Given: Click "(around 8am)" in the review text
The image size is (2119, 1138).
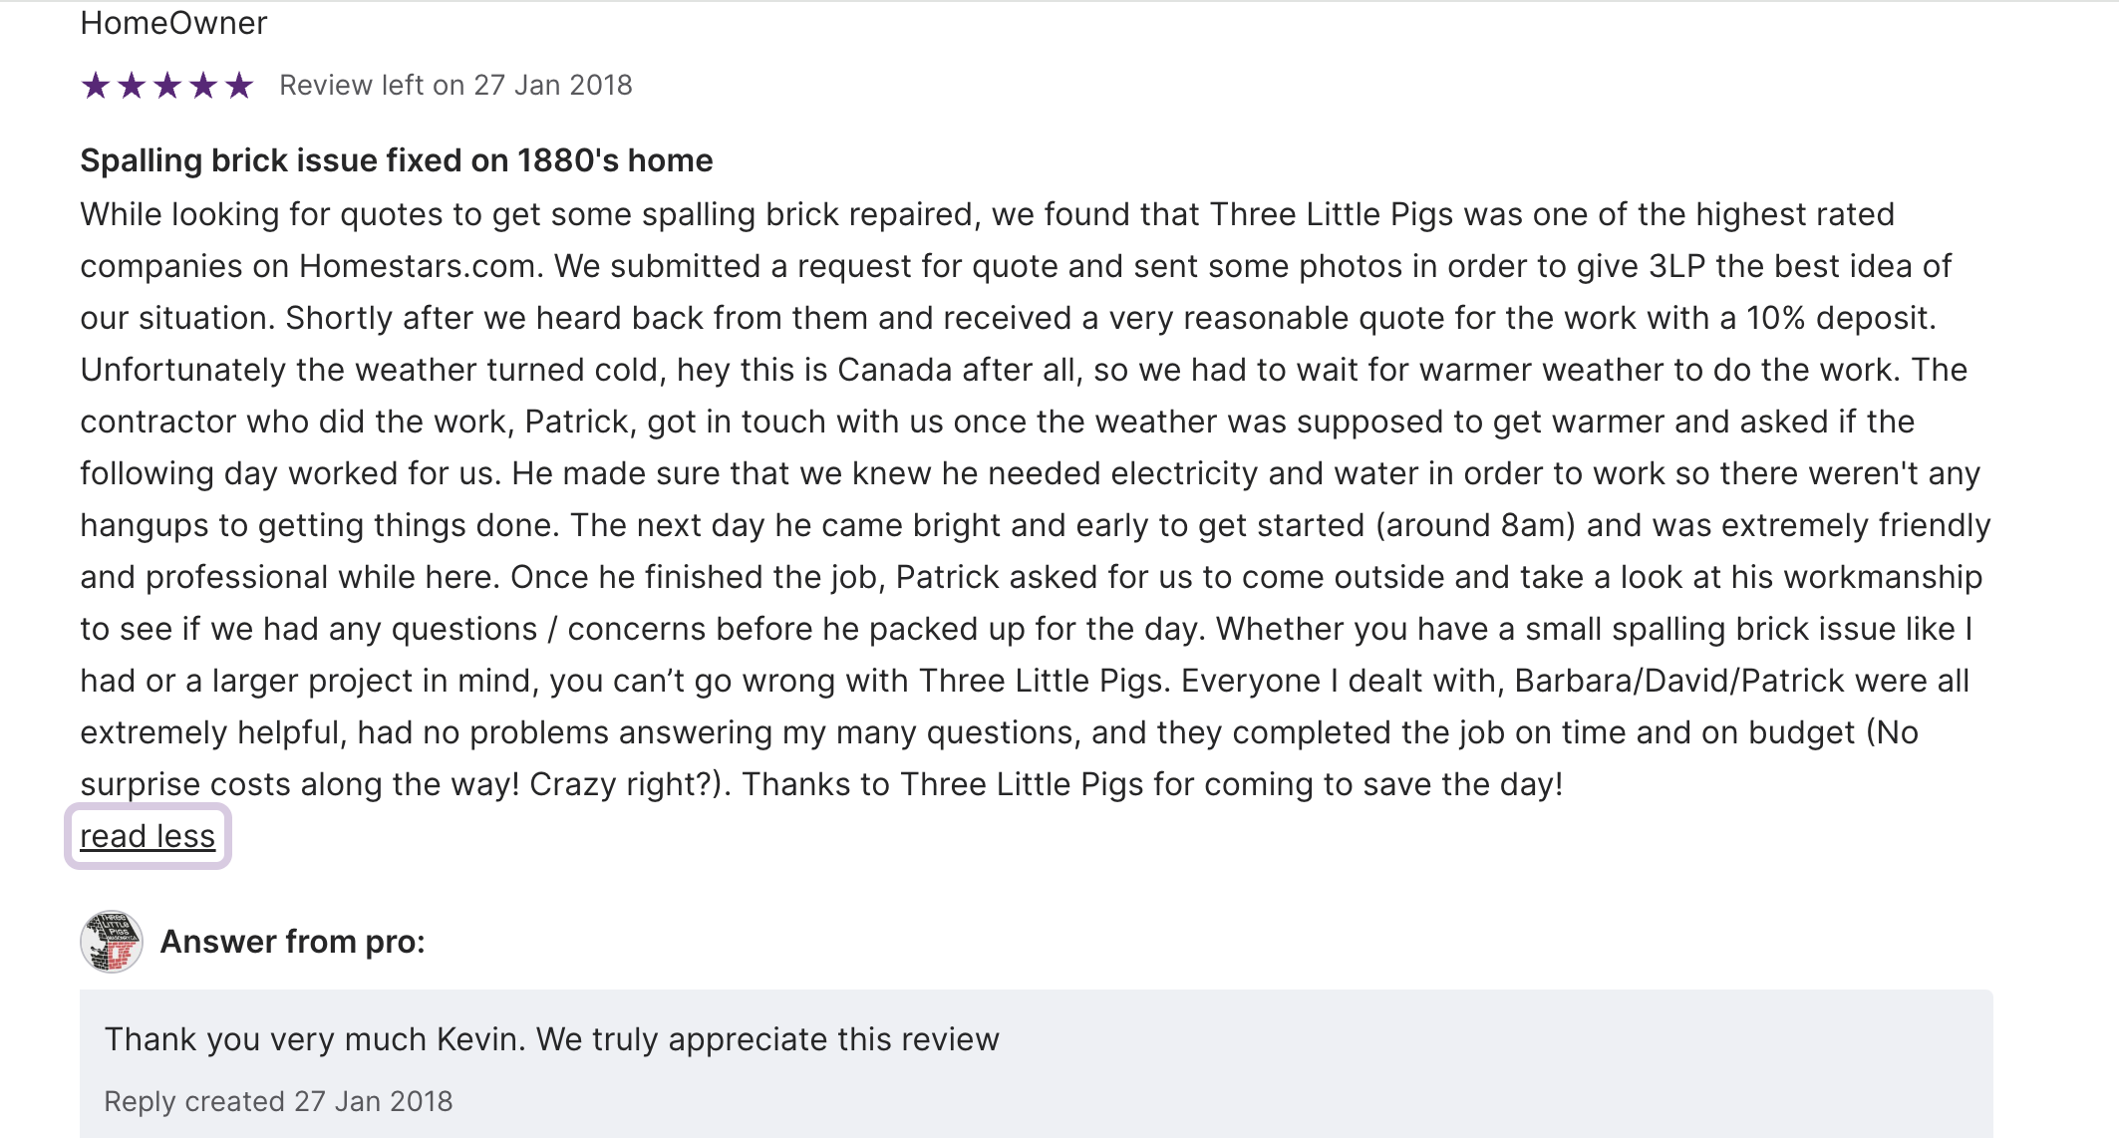Looking at the screenshot, I should point(1475,525).
